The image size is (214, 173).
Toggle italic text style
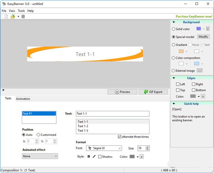pyautogui.click(x=94, y=157)
